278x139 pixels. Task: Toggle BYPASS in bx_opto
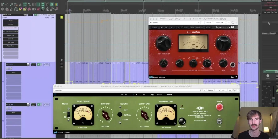(154, 27)
